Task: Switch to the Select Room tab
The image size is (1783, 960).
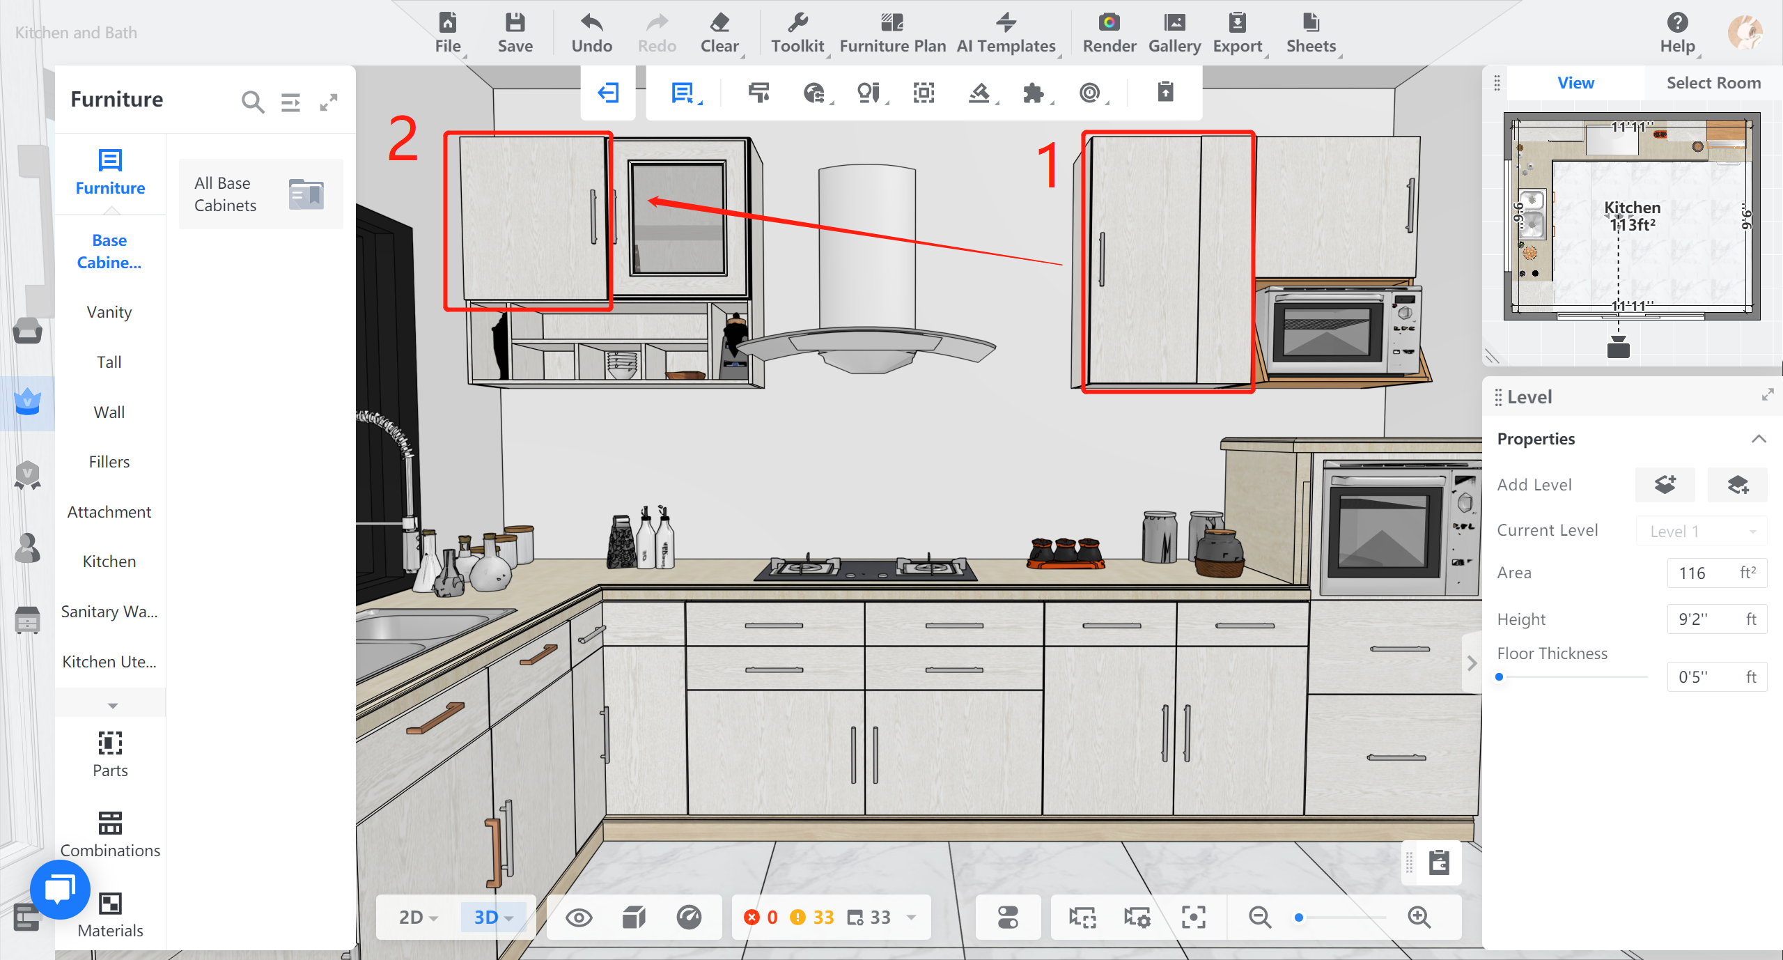Action: (1713, 83)
